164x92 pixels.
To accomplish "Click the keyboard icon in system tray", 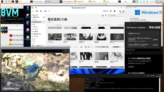I will click(x=134, y=2).
